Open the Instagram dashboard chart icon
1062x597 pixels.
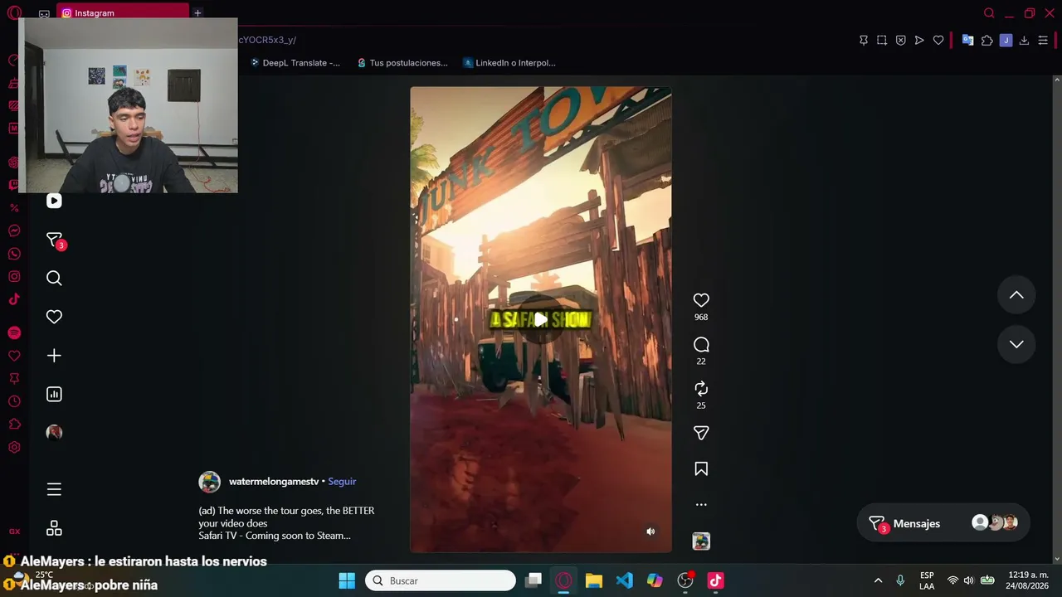54,395
